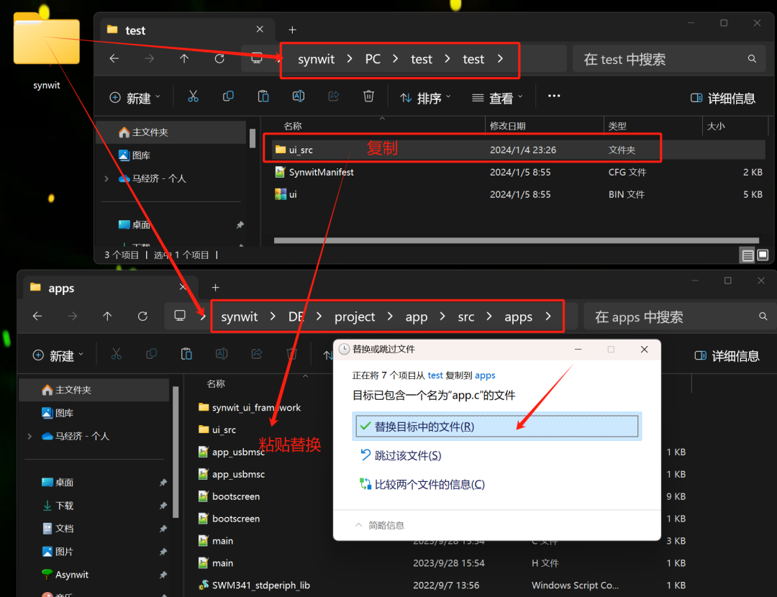777x597 pixels.
Task: Close the replace or skip files dialog
Action: (x=644, y=350)
